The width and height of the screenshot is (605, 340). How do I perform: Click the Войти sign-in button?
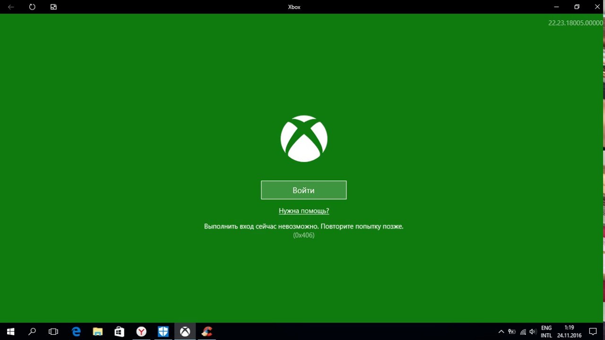[303, 190]
